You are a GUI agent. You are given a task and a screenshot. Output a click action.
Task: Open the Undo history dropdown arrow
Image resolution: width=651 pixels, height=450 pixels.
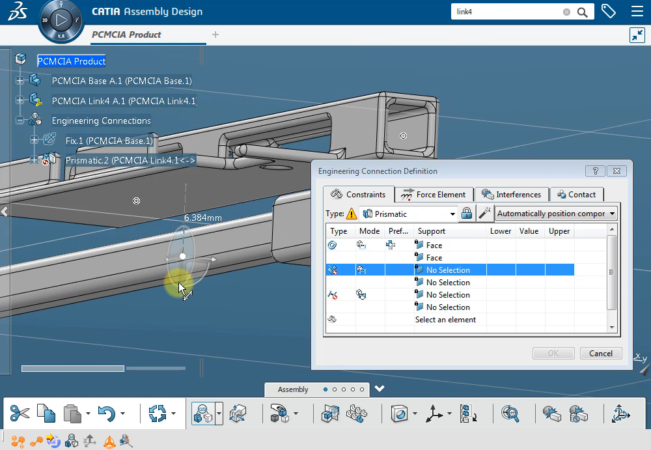(123, 414)
